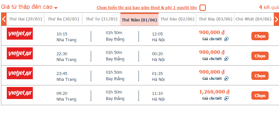Screen dimensions: 279x124
Task: Open price detail popup icon for 23:45 flight
Action: [226, 79]
